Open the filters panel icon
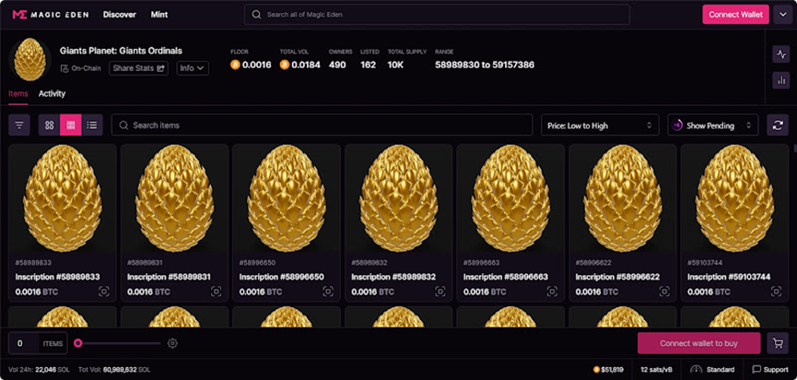 [x=19, y=125]
